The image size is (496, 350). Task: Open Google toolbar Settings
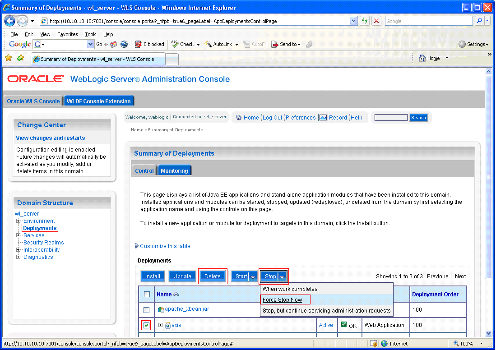click(473, 44)
